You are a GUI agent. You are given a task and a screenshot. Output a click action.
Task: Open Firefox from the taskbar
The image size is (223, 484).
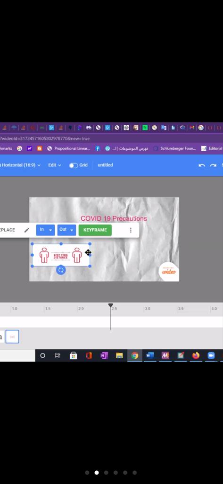point(196,355)
